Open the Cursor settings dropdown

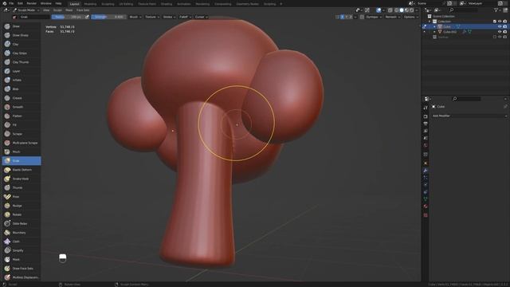201,17
